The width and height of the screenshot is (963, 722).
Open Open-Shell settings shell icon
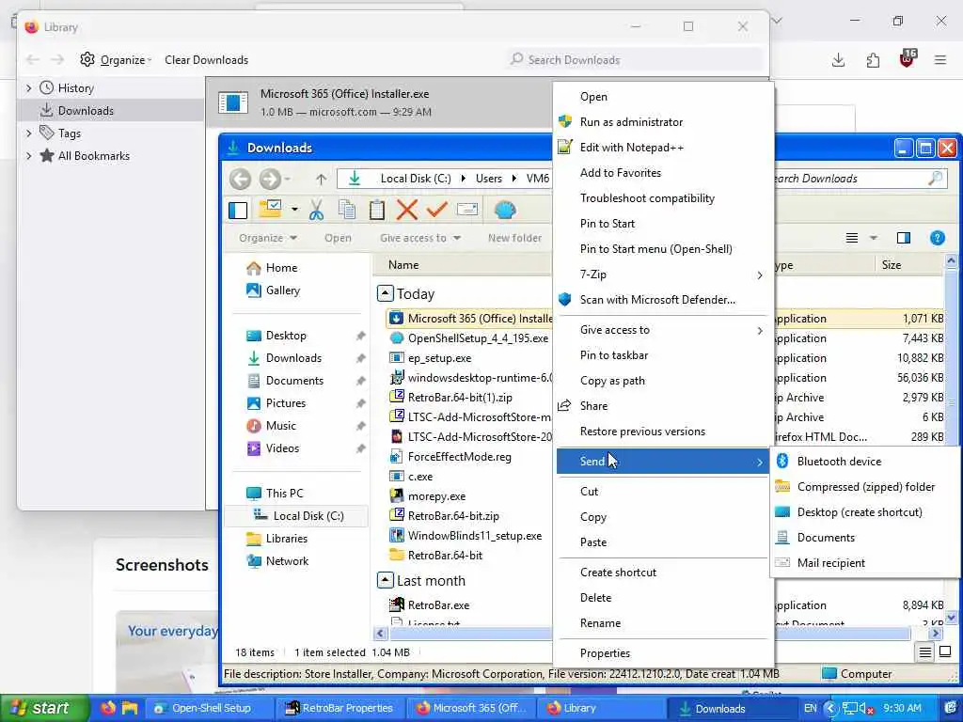505,210
